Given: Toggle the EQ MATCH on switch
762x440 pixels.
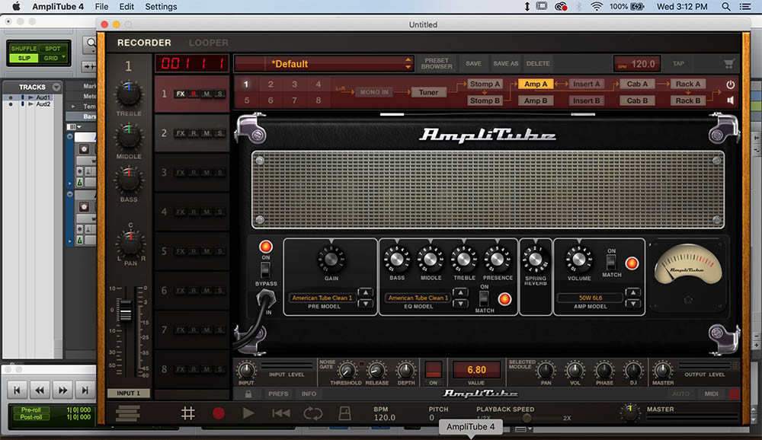Looking at the screenshot, I should pyautogui.click(x=484, y=298).
